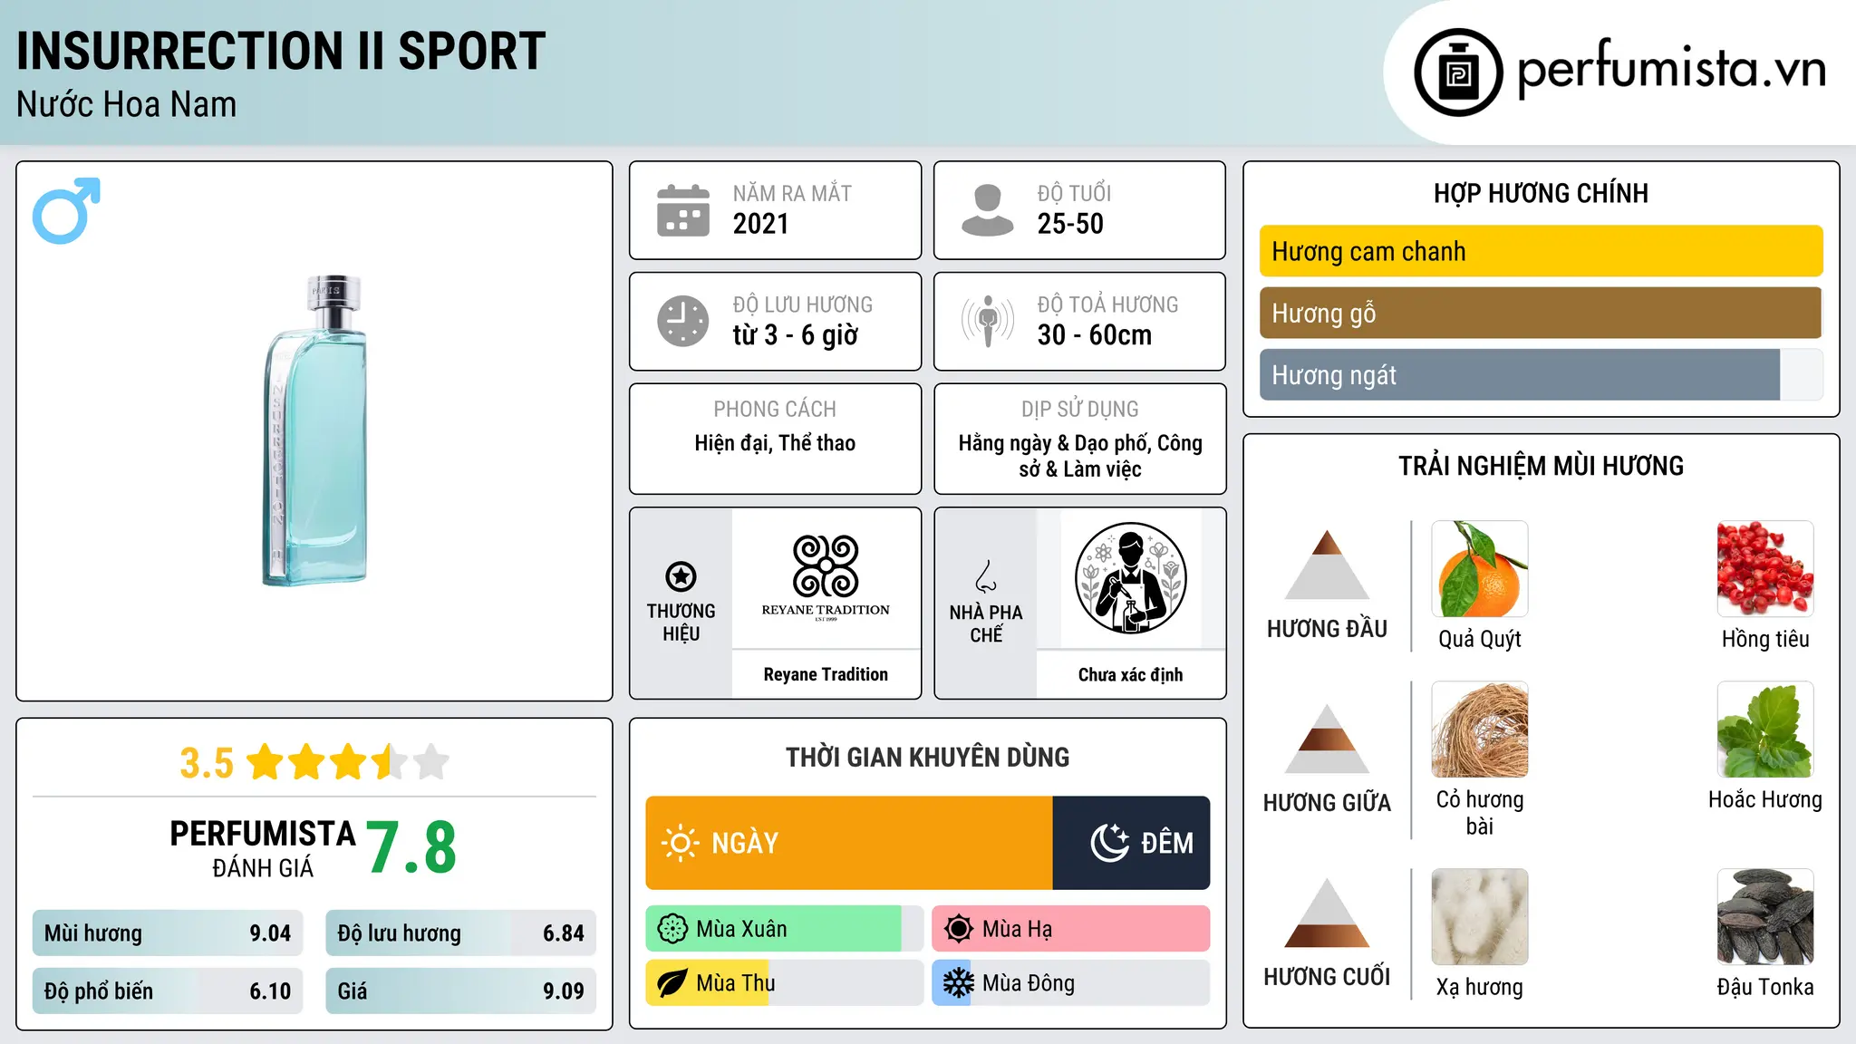Viewport: 1856px width, 1044px height.
Task: Click the sun icon next to Ngày
Action: (680, 843)
